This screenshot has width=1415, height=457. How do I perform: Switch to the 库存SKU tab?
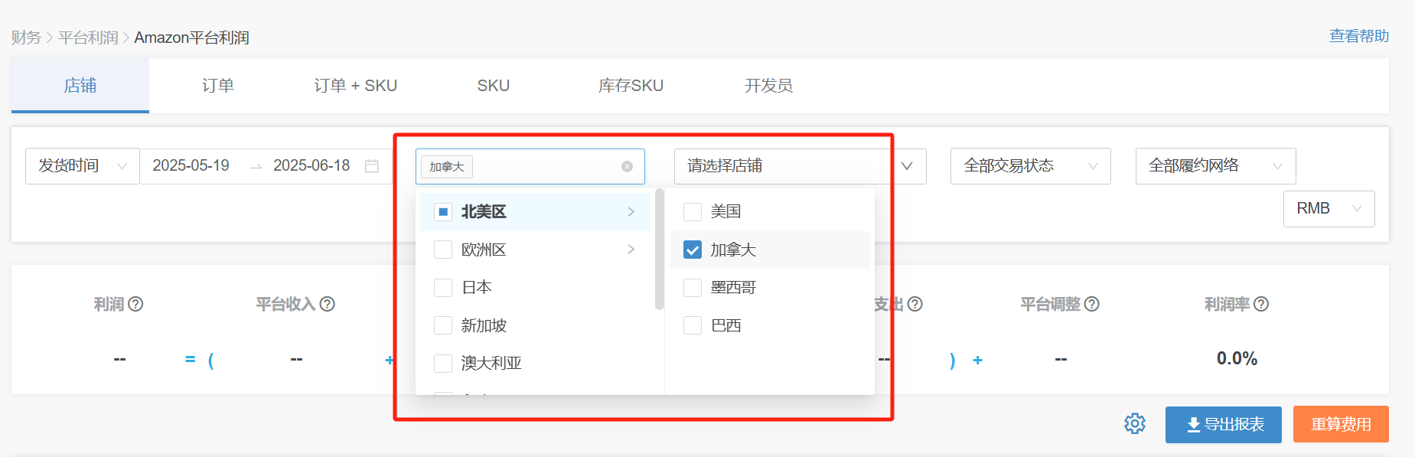coord(631,86)
